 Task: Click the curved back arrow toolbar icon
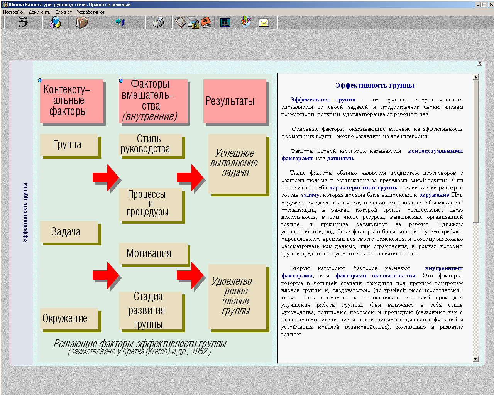(x=23, y=22)
